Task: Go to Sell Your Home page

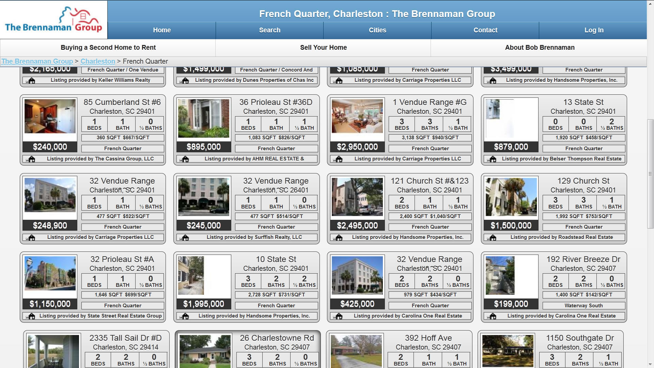Action: click(323, 48)
